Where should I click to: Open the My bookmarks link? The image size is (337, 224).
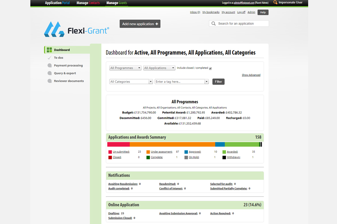pyautogui.click(x=211, y=12)
